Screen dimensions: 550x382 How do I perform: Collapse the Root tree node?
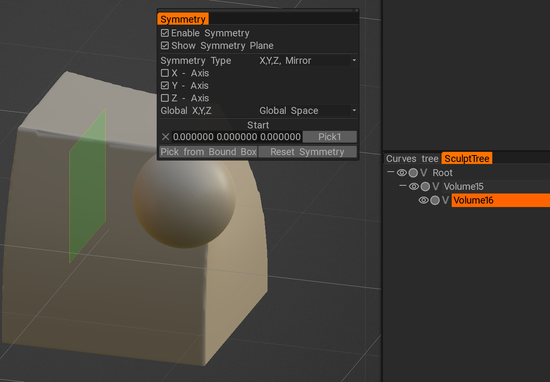click(390, 172)
